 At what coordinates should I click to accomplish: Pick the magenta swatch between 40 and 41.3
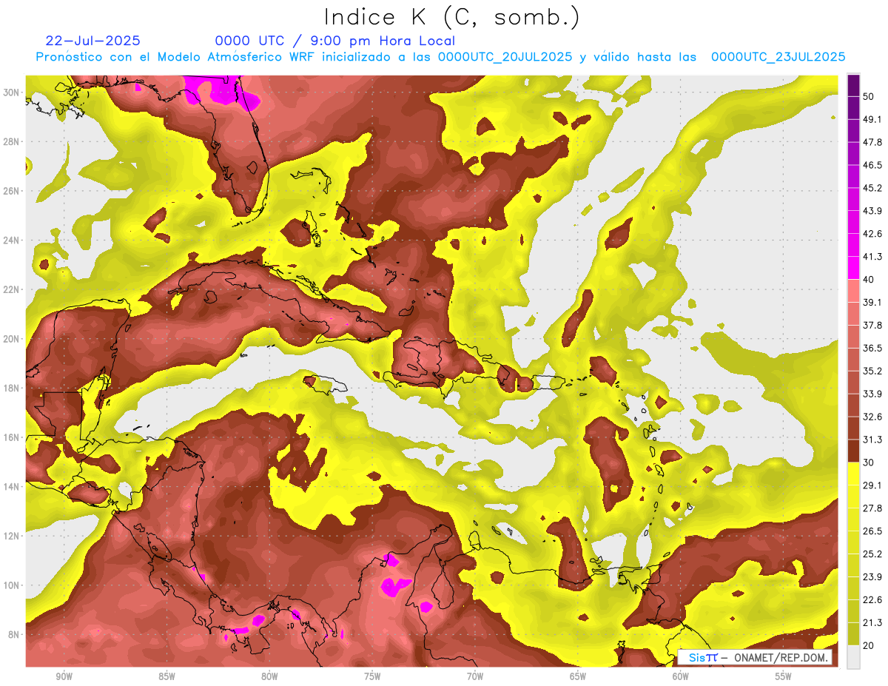(853, 268)
